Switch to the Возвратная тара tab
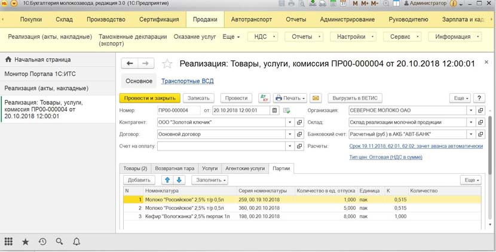Screen dimensions: 496x252 (173, 168)
